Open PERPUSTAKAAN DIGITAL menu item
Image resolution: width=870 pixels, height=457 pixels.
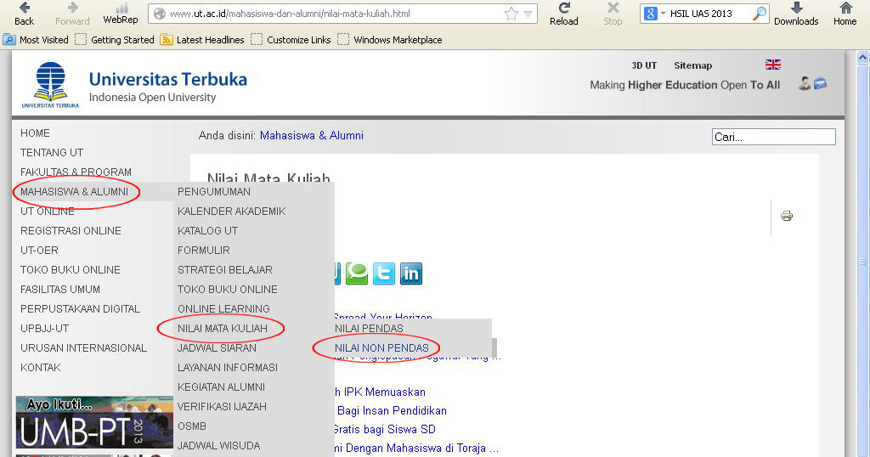(81, 309)
